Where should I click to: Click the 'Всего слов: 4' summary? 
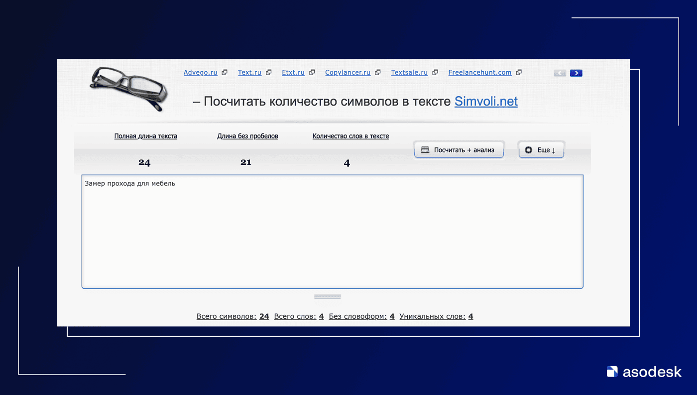click(299, 316)
